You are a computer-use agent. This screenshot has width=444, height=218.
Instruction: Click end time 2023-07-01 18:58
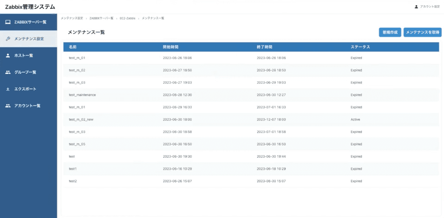(x=271, y=132)
